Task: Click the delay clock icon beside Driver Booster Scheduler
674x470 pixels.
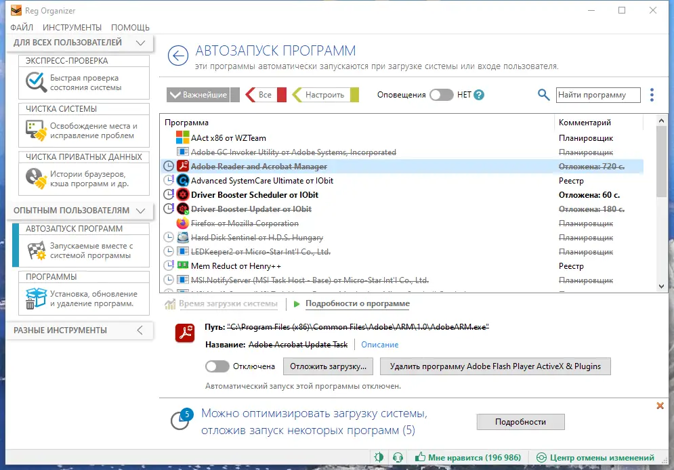Action: (169, 194)
